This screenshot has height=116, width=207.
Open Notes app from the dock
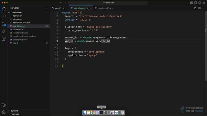89,113
